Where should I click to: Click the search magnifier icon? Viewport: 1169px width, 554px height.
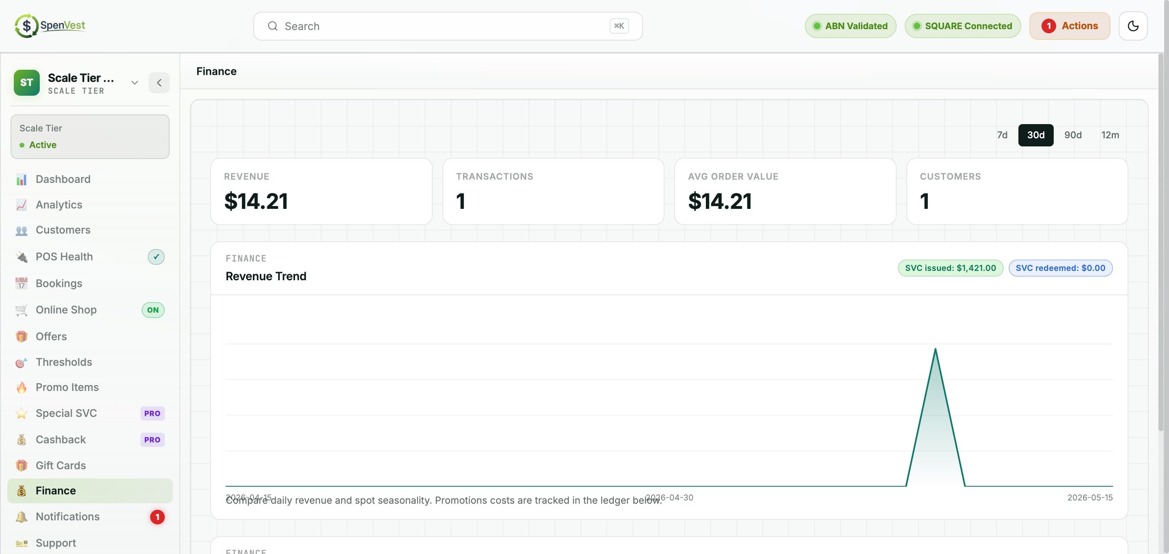click(272, 26)
